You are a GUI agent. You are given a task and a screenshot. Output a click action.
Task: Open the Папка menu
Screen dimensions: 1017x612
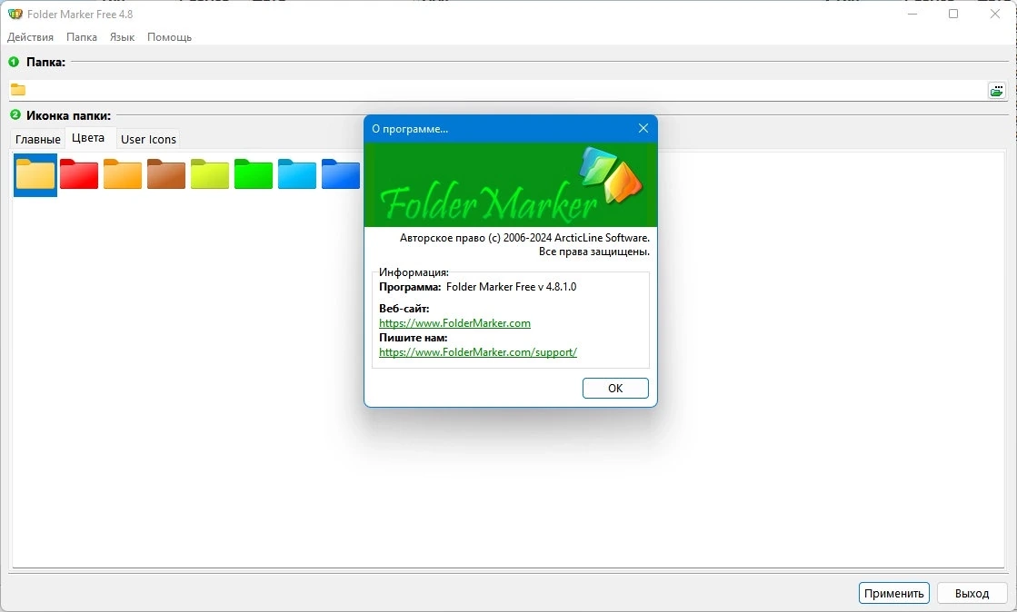click(82, 37)
